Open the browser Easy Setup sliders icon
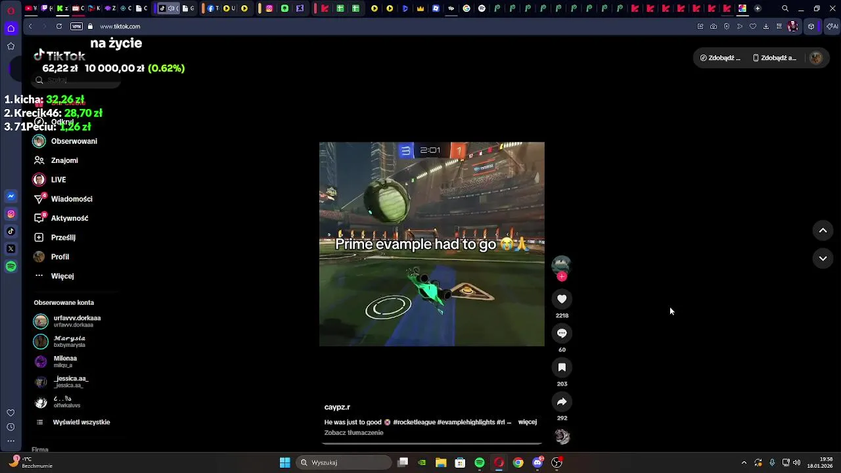 (x=779, y=26)
